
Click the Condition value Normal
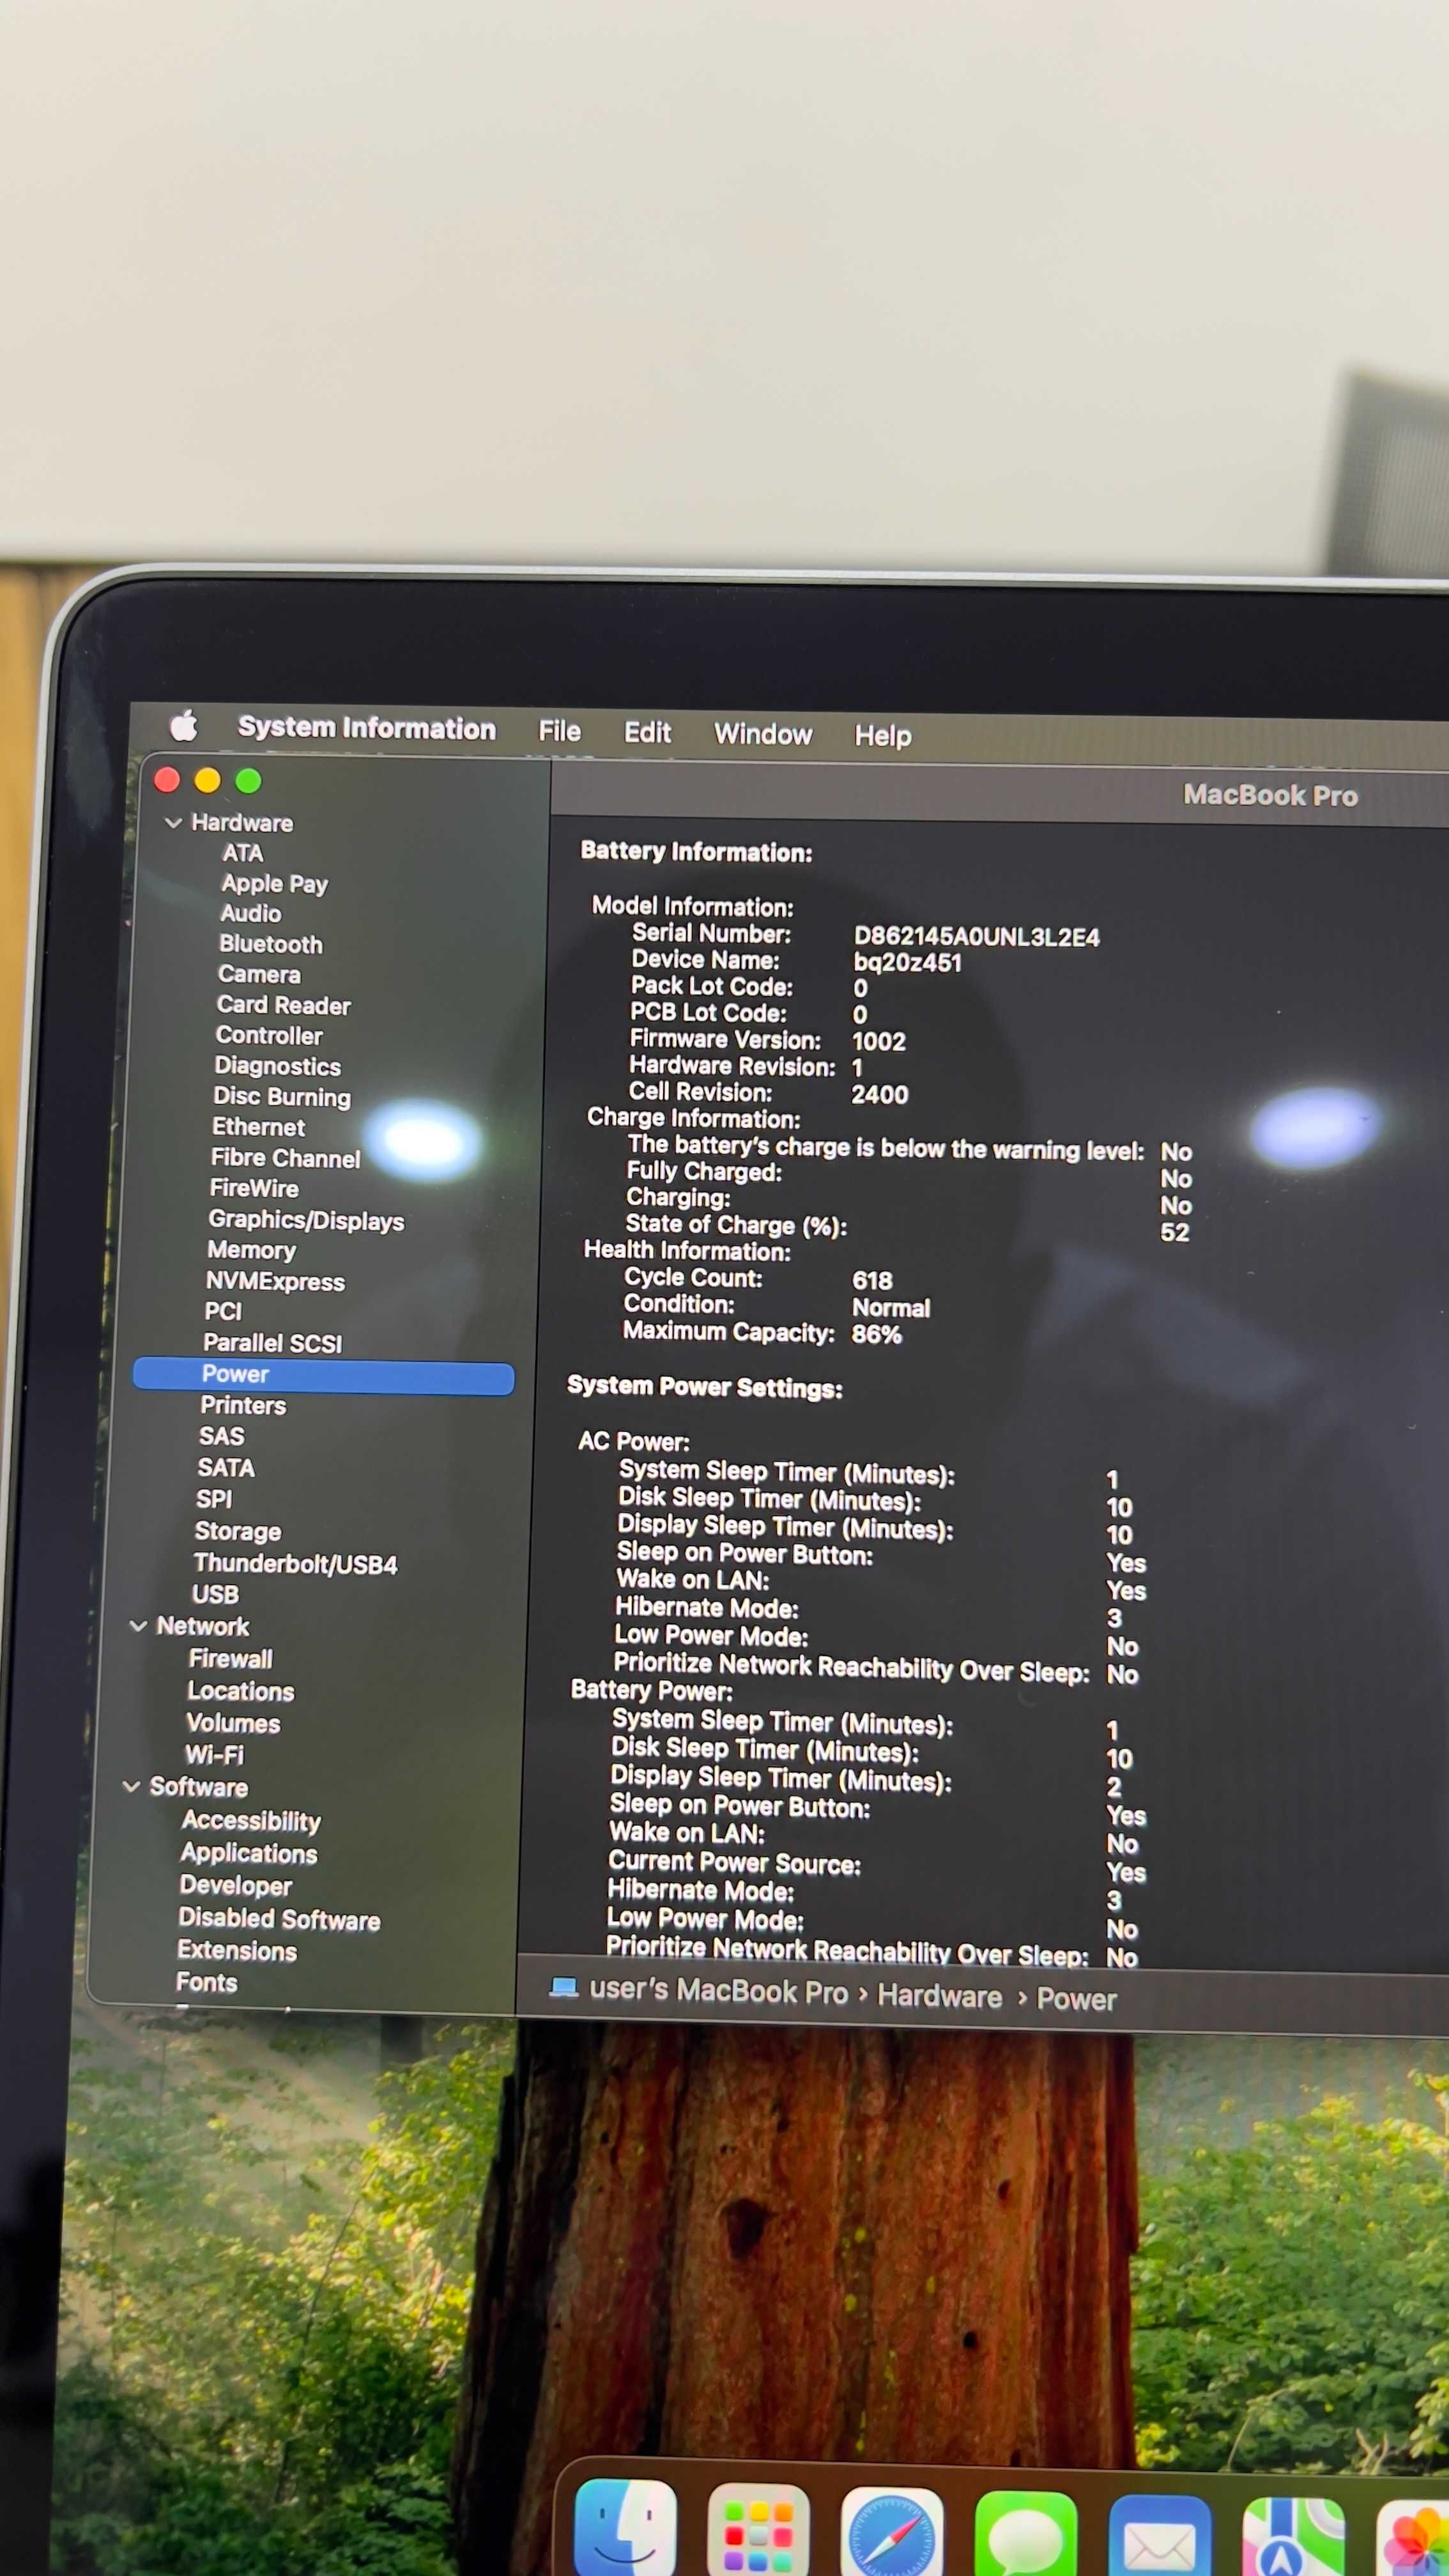(x=890, y=1308)
